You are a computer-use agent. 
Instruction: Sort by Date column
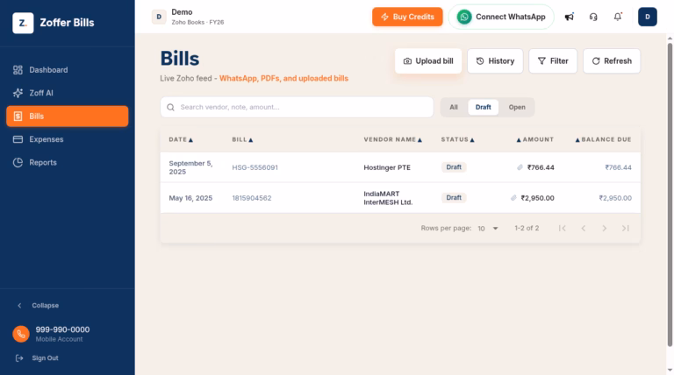pyautogui.click(x=181, y=139)
